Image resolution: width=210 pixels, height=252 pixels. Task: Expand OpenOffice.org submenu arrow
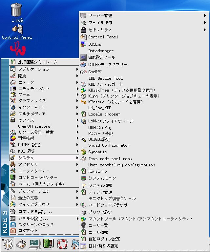click(x=77, y=126)
